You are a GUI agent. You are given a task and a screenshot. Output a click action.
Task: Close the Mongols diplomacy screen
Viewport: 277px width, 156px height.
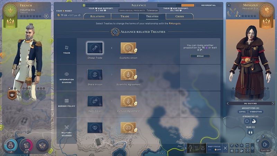[x=229, y=5]
